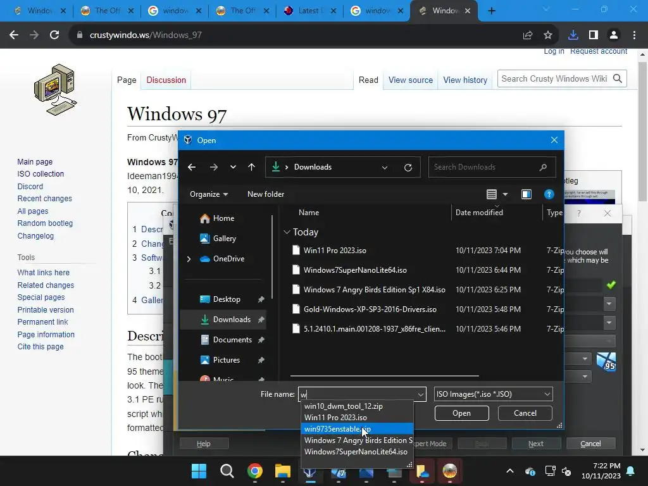Open taskbar Search icon
The image size is (648, 486).
(x=227, y=471)
